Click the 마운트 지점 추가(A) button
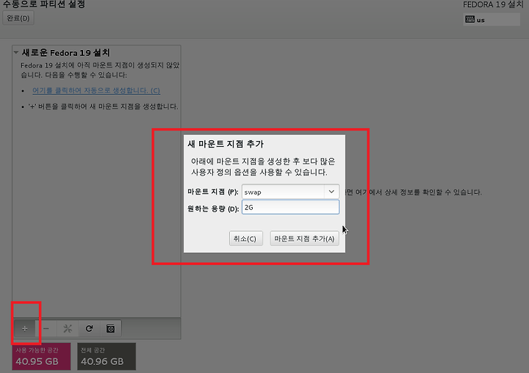 pos(304,239)
